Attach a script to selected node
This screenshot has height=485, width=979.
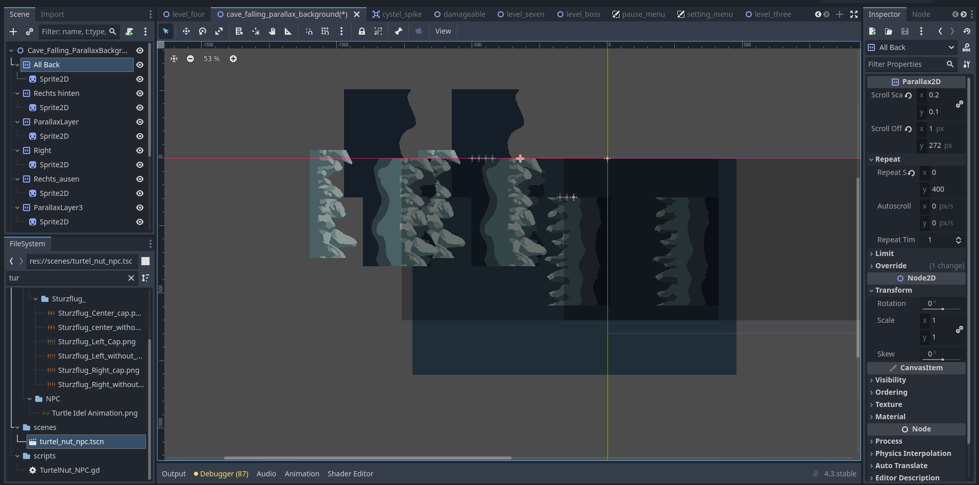[129, 32]
